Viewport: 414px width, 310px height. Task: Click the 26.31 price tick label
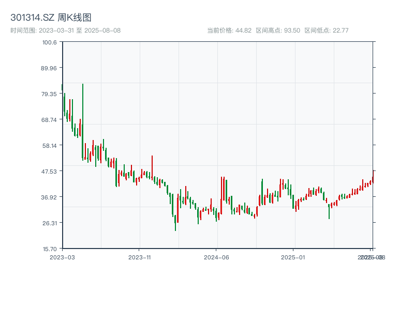pyautogui.click(x=49, y=223)
